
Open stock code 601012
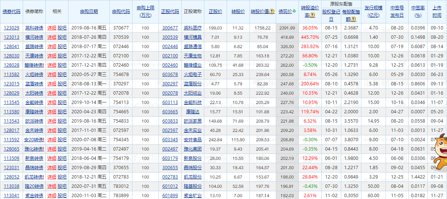pyautogui.click(x=170, y=186)
